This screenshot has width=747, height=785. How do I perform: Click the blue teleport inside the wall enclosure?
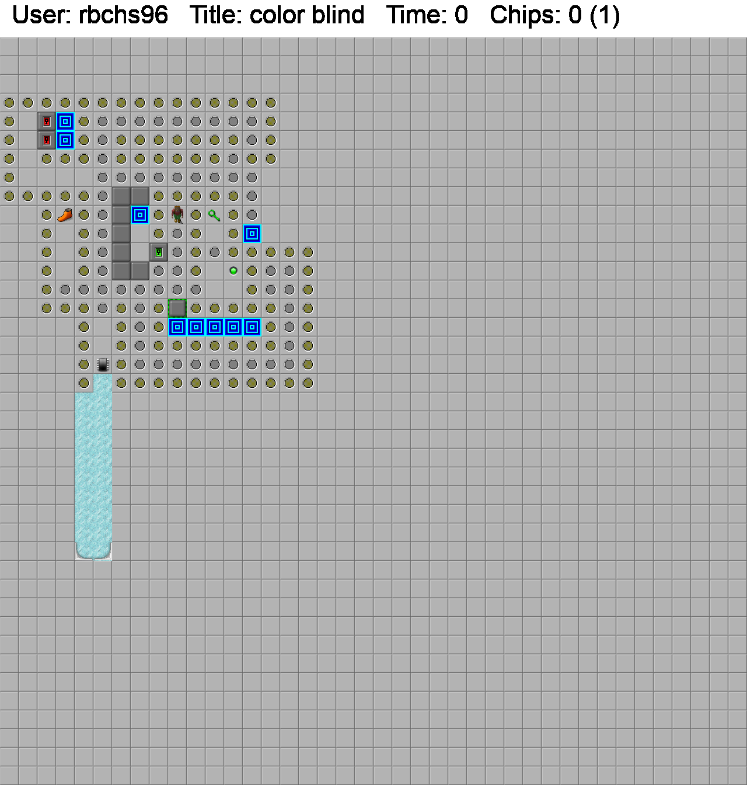[140, 215]
